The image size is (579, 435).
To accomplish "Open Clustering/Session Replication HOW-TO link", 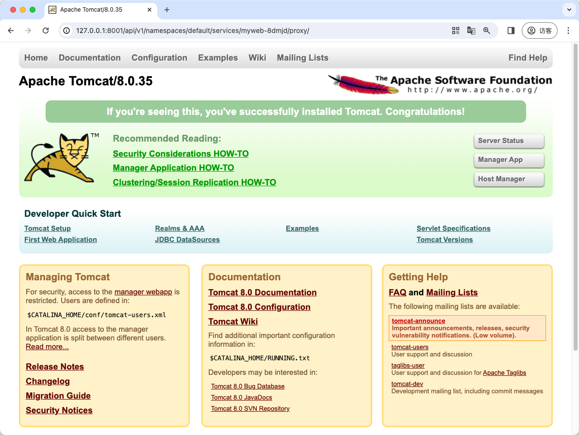I will coord(195,182).
